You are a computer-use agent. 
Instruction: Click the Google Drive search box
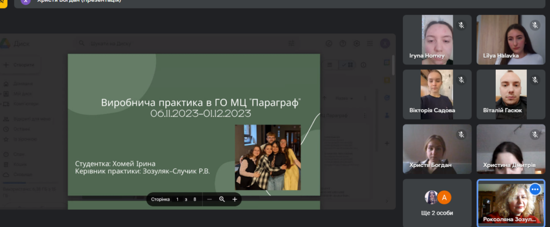(x=161, y=43)
